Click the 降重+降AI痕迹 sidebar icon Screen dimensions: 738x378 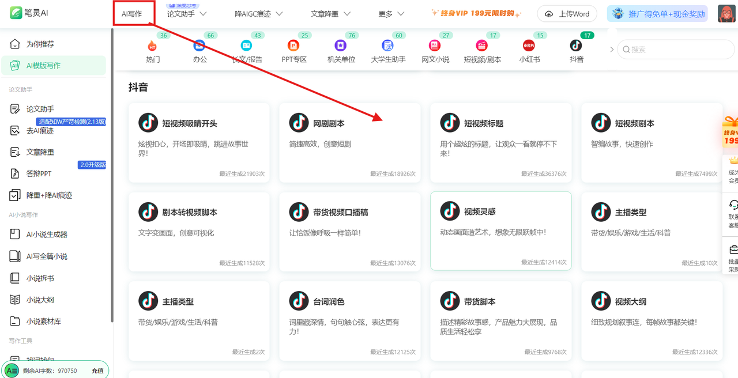[x=15, y=195]
